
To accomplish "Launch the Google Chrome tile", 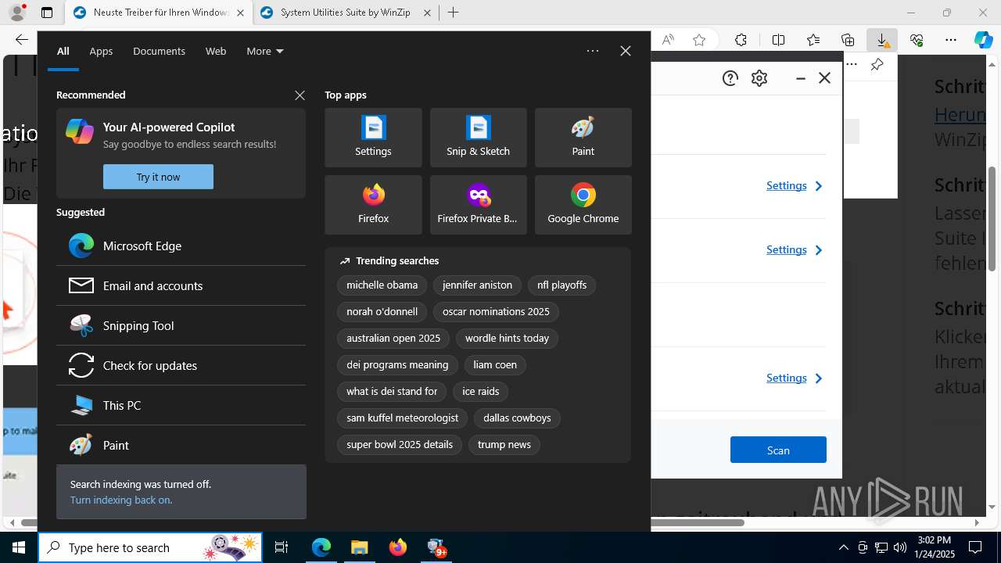I will [x=583, y=205].
